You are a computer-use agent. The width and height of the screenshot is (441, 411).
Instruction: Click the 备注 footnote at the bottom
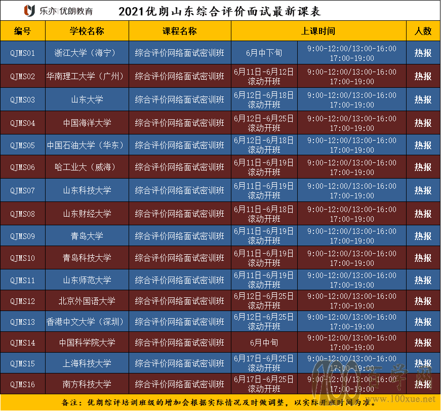[x=219, y=402]
